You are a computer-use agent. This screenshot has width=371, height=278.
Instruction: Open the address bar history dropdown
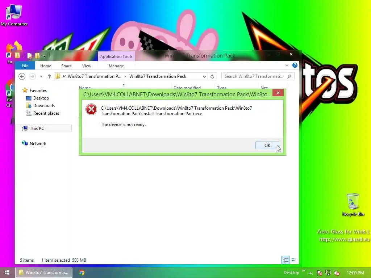[x=204, y=76]
